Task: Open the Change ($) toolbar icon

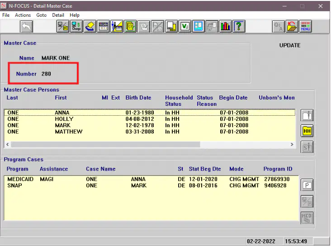Action: coord(76,26)
